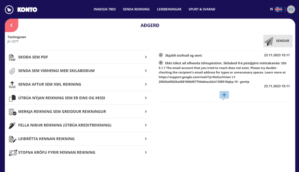This screenshot has width=299, height=172.
Task: Click the money claim transfer icon
Action: coord(12,152)
